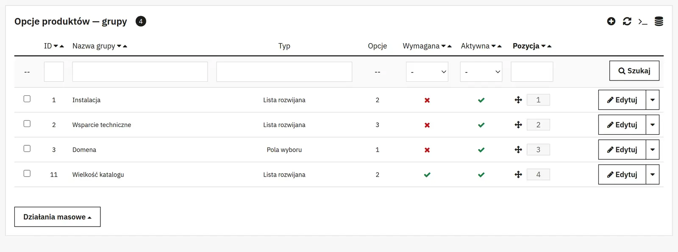
Task: Toggle active checkmark for Instalacja
Action: point(481,100)
